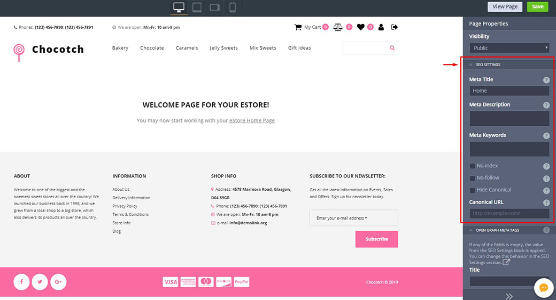Enable the Hide Canonical checkbox
556x300 pixels.
pyautogui.click(x=472, y=190)
